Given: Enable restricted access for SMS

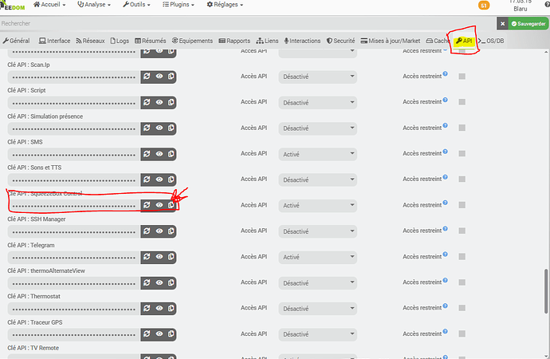Looking at the screenshot, I should (x=462, y=154).
